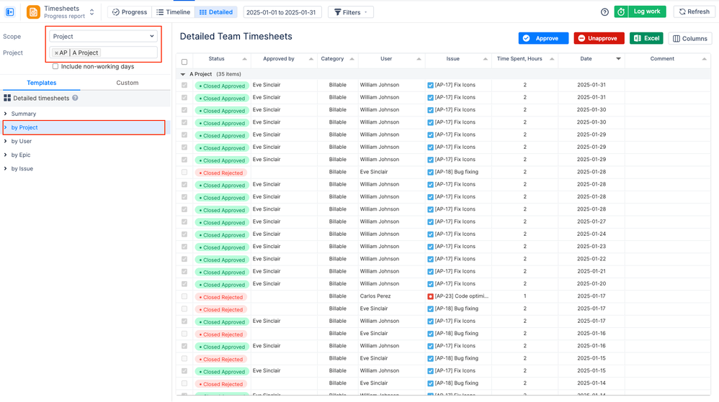Click the blue Approve button
The width and height of the screenshot is (719, 402).
543,38
